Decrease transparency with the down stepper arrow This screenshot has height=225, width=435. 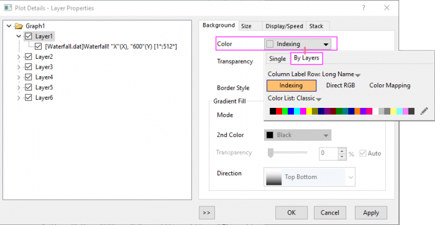342,157
